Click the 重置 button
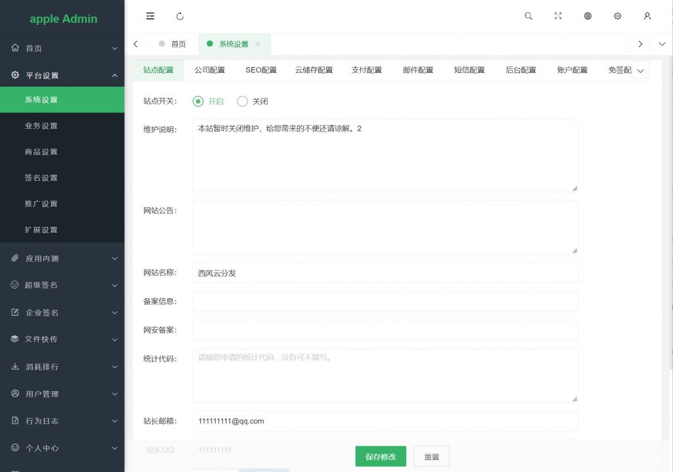This screenshot has height=472, width=673. (431, 456)
